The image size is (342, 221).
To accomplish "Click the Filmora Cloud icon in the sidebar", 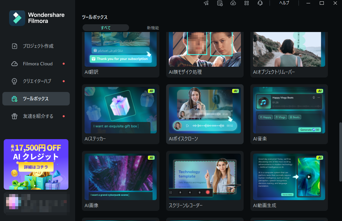I will (14, 64).
